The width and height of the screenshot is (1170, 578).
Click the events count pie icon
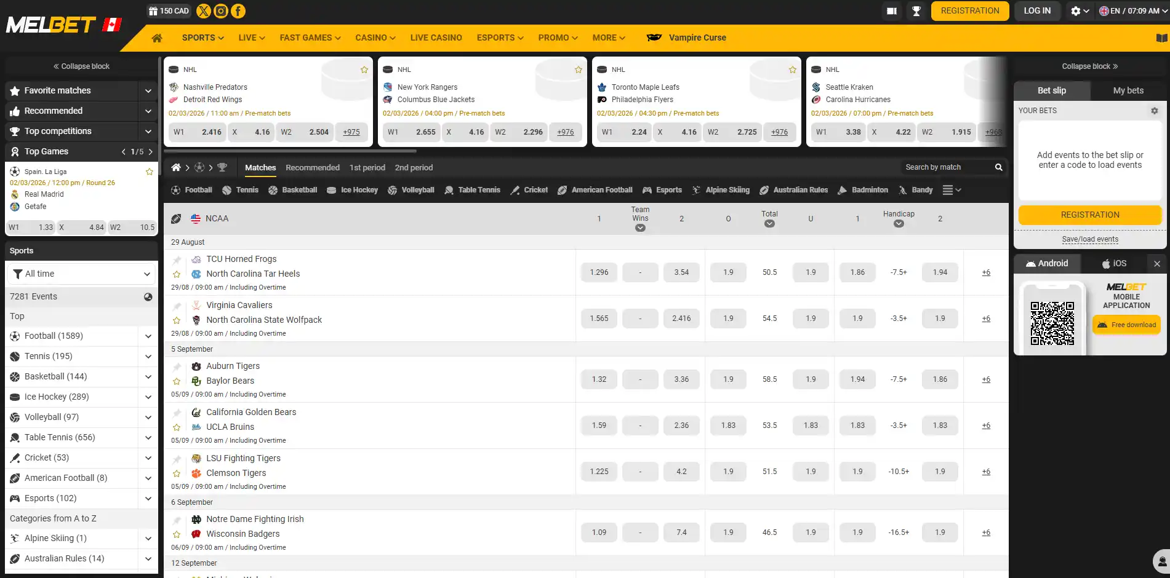148,296
